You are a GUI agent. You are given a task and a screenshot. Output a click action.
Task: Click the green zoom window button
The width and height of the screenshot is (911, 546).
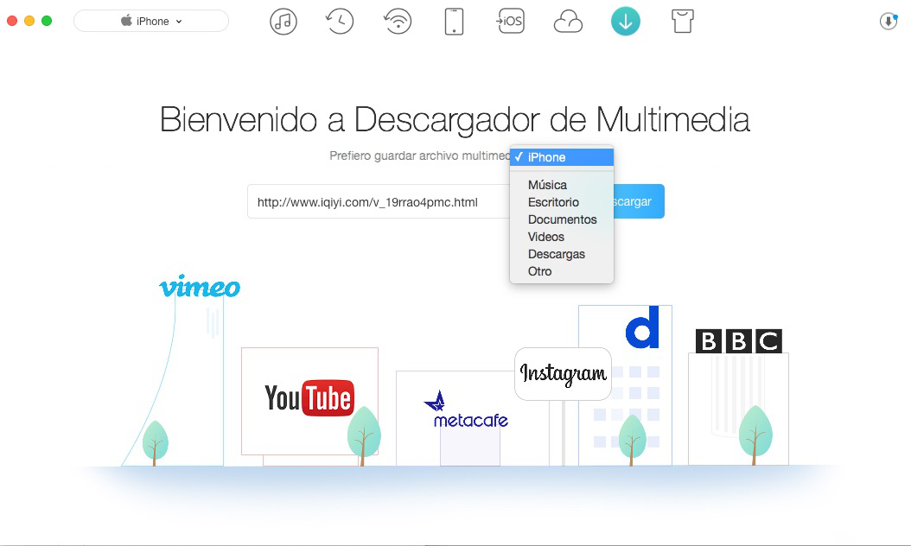[47, 21]
